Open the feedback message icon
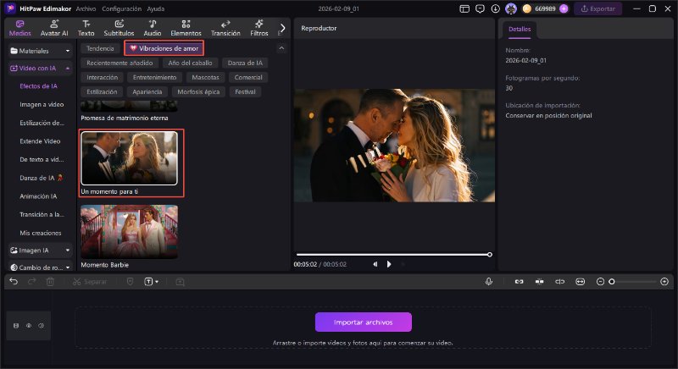This screenshot has width=678, height=369. point(480,8)
